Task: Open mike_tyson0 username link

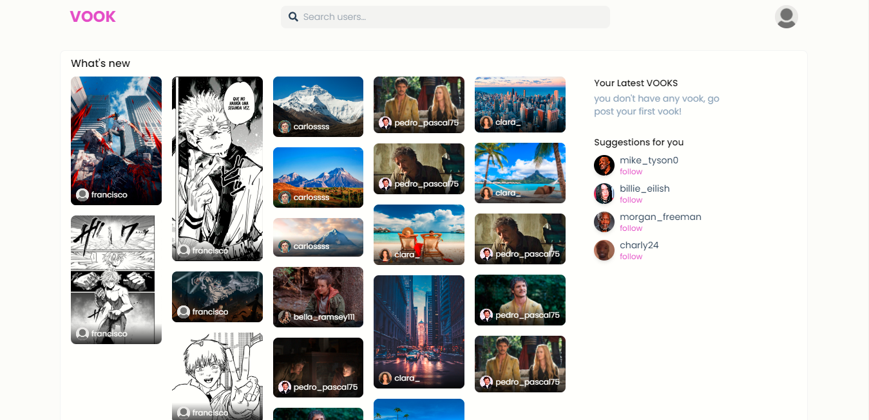Action: (x=649, y=160)
